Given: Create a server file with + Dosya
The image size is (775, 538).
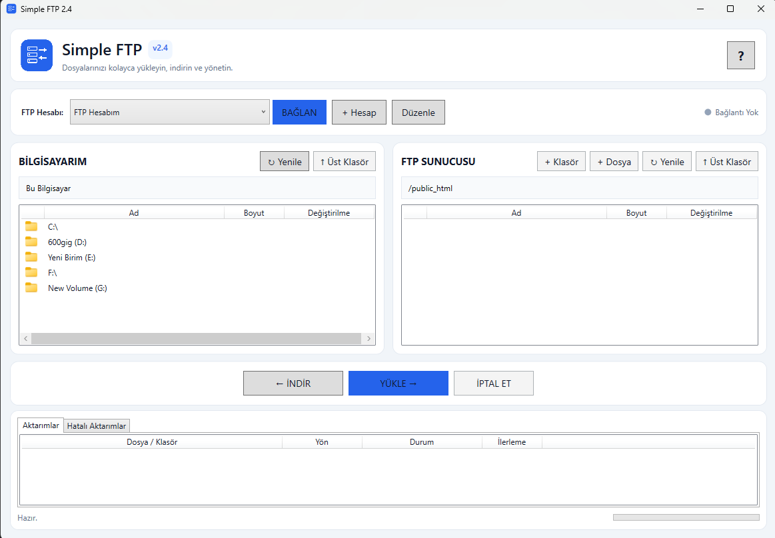Looking at the screenshot, I should point(614,162).
